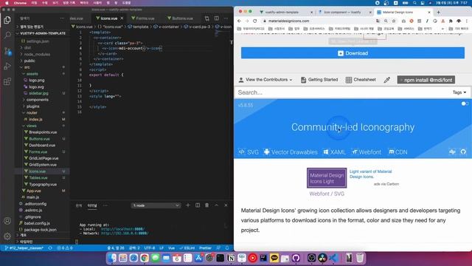Viewport: 472px width, 266px height.
Task: Select SVG option on blue banner
Action: [249, 152]
